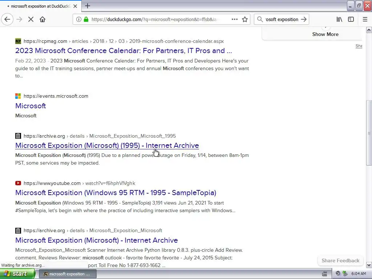Restore down the Firefox window
The width and height of the screenshot is (372, 279).
point(359,6)
